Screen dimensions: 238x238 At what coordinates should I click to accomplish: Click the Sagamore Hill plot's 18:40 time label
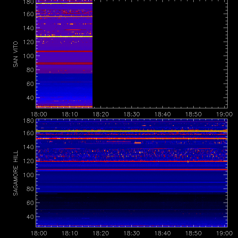click(x=162, y=233)
